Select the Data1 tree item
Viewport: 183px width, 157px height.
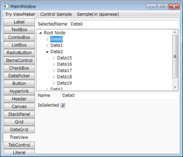click(56, 45)
